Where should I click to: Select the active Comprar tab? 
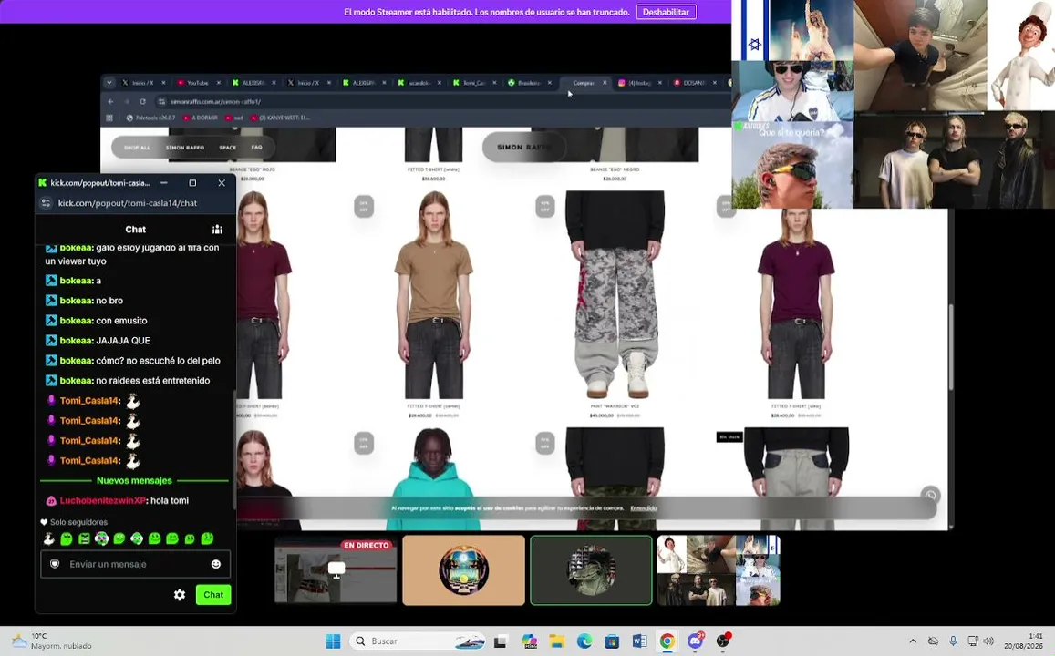[x=584, y=83]
